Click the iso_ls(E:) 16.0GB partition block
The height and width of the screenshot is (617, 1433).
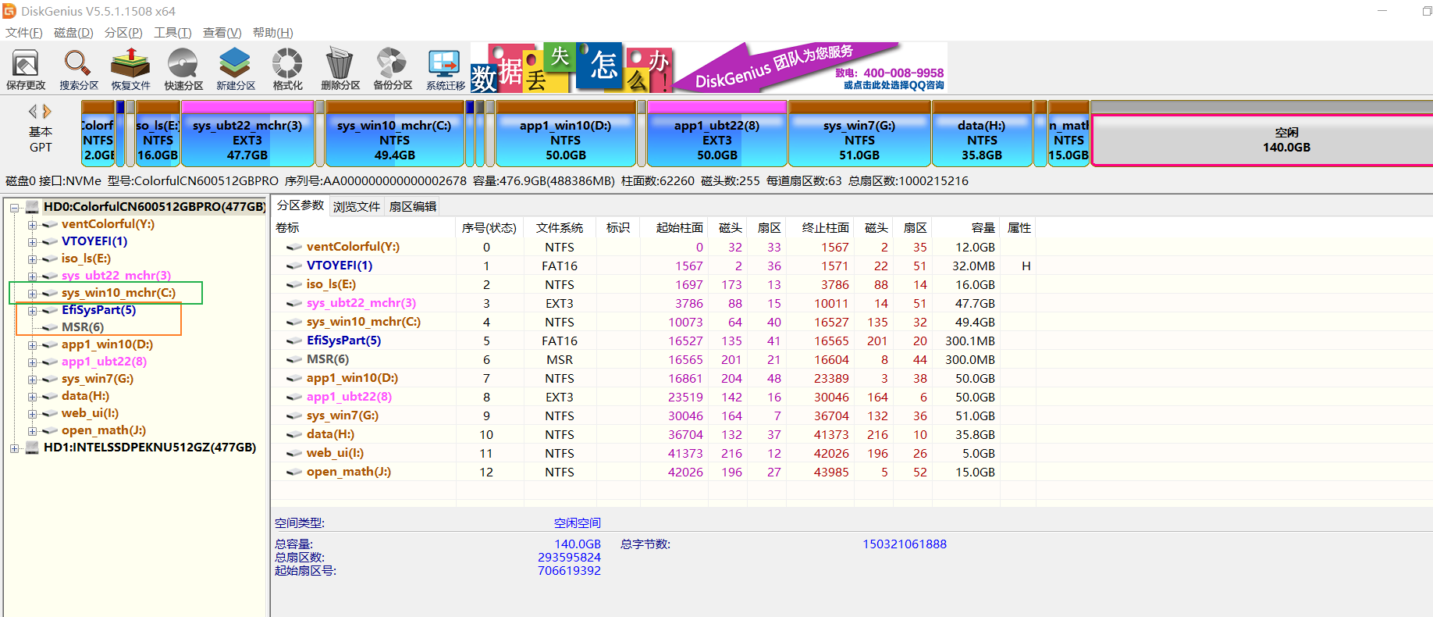point(158,134)
